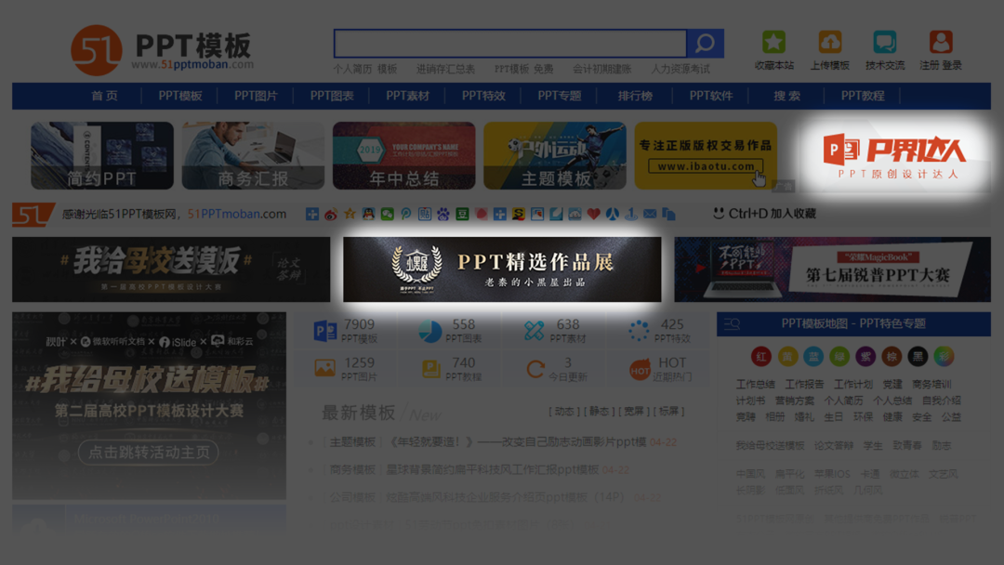Screen dimensions: 1004x565
Task: Click the P界达人 banner
Action: [x=894, y=155]
